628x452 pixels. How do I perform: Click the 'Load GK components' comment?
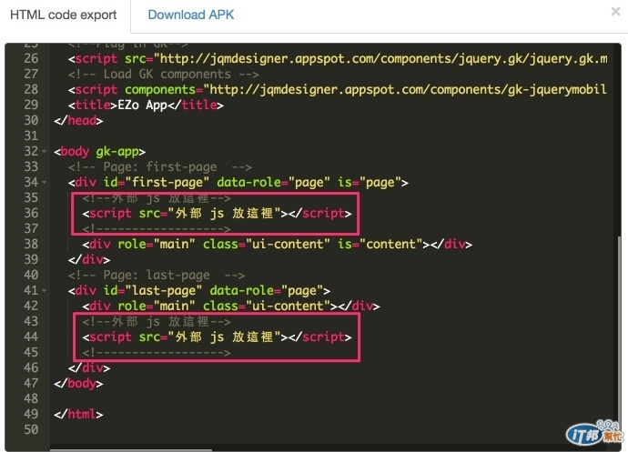tap(164, 74)
